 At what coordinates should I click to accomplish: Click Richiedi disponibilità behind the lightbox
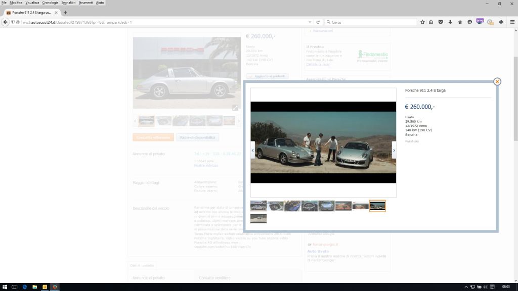pos(198,137)
